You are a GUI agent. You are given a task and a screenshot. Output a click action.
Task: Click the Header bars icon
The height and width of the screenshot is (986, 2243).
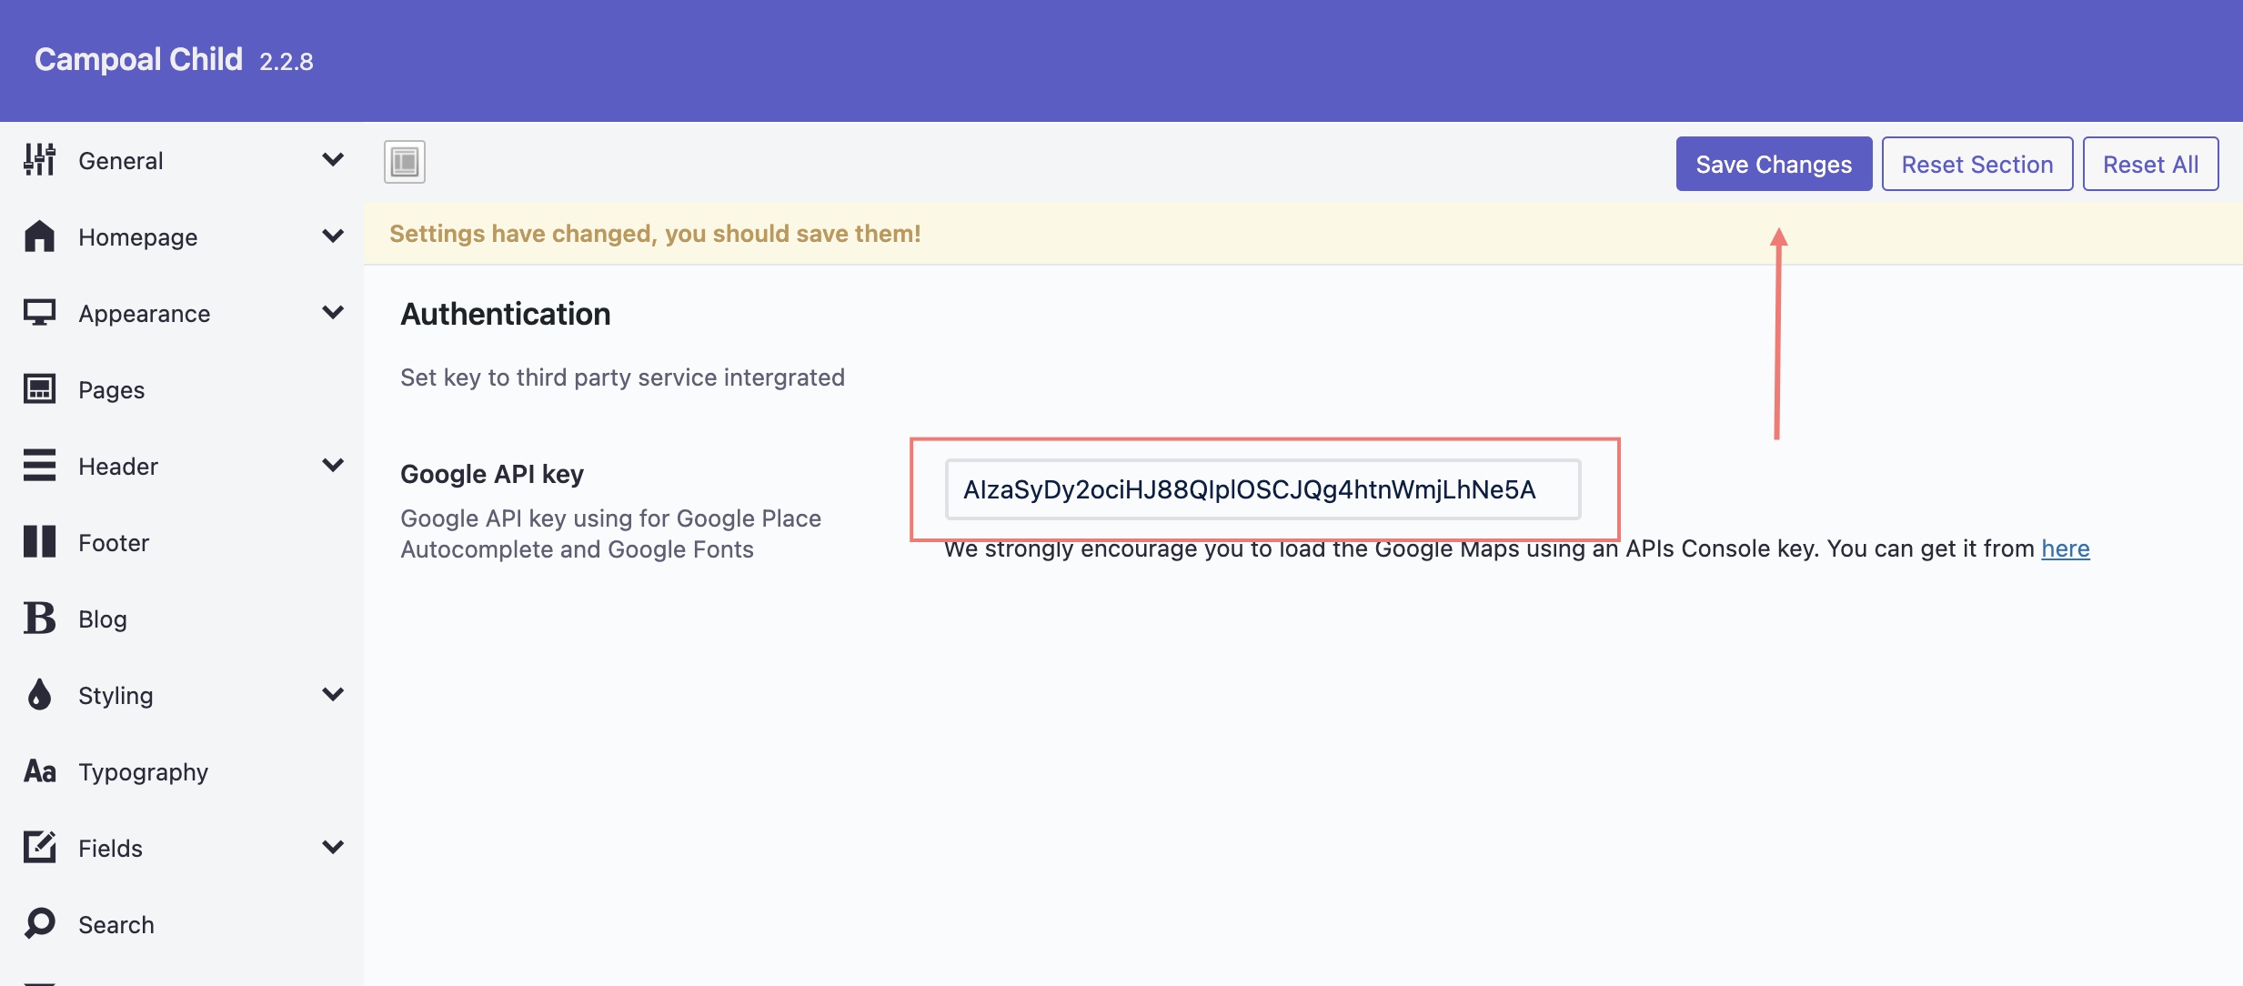(39, 466)
